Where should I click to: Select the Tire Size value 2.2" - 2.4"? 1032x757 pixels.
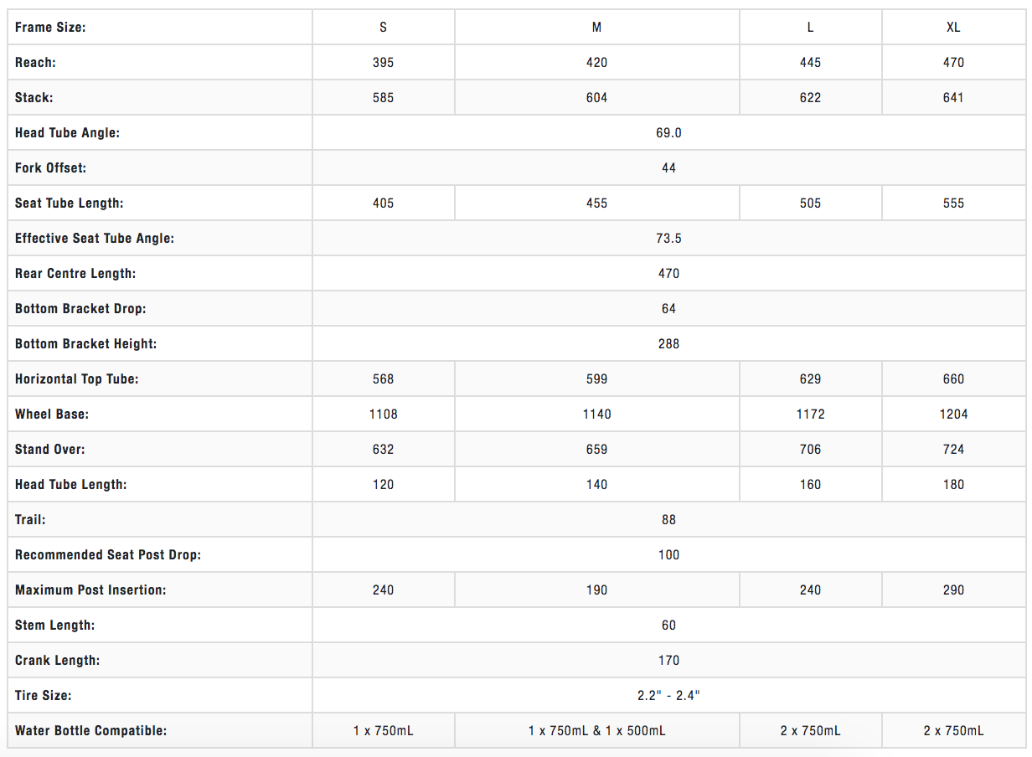click(x=668, y=696)
